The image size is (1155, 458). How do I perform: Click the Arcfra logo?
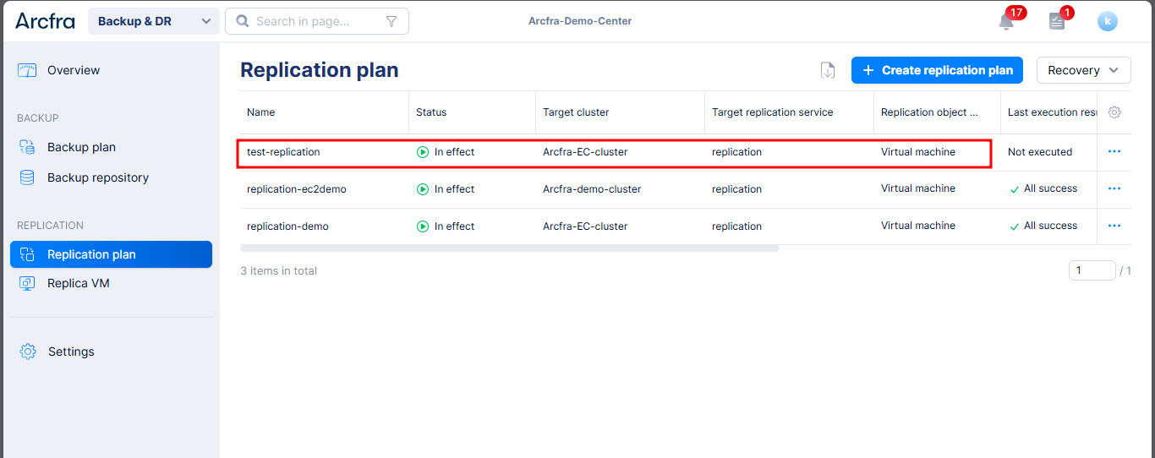click(45, 21)
